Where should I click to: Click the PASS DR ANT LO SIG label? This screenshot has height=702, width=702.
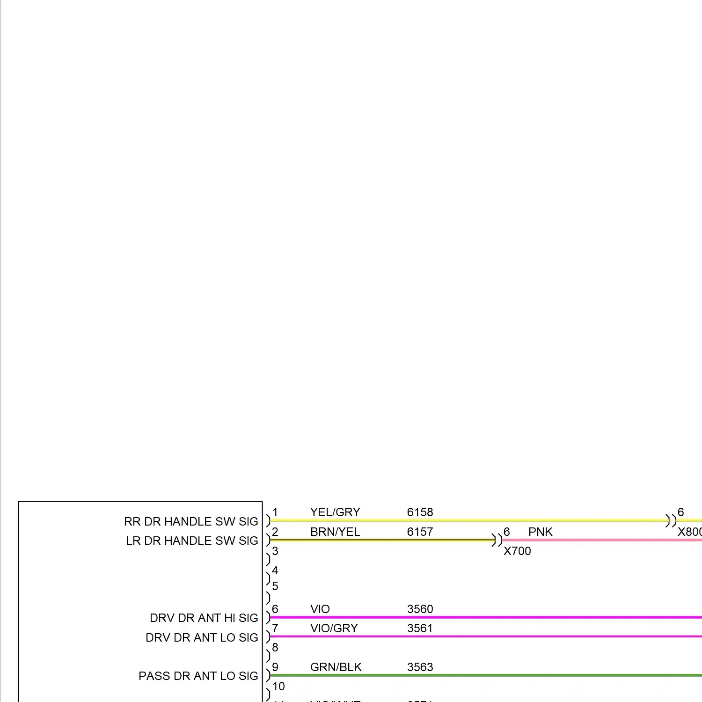coord(198,676)
